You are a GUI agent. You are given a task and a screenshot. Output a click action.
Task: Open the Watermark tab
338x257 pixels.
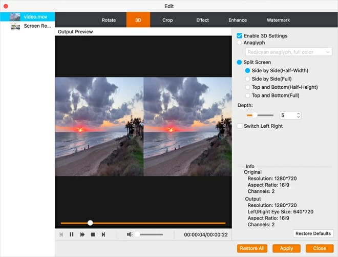point(278,20)
